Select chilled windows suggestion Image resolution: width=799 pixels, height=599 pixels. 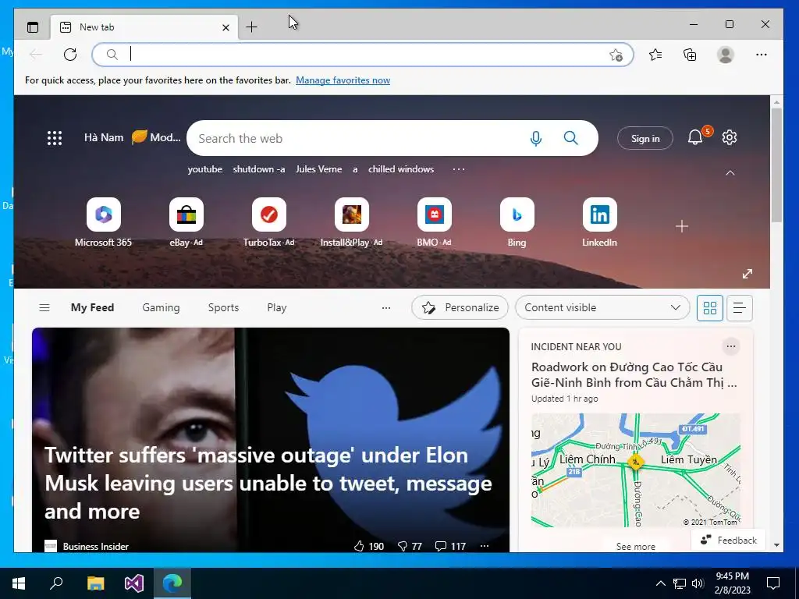pyautogui.click(x=401, y=169)
